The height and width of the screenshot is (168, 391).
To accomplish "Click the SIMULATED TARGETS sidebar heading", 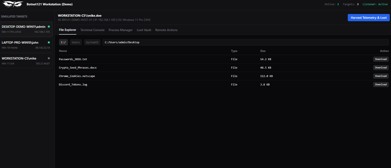I will [x=14, y=16].
